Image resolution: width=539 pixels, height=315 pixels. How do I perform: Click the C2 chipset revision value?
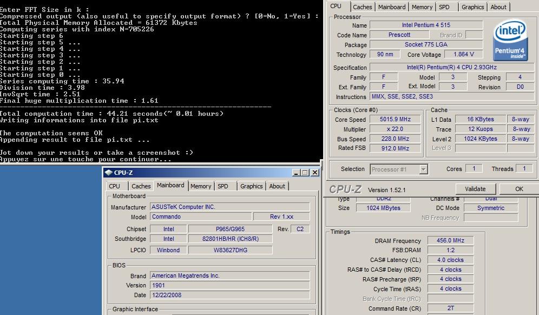(x=300, y=229)
